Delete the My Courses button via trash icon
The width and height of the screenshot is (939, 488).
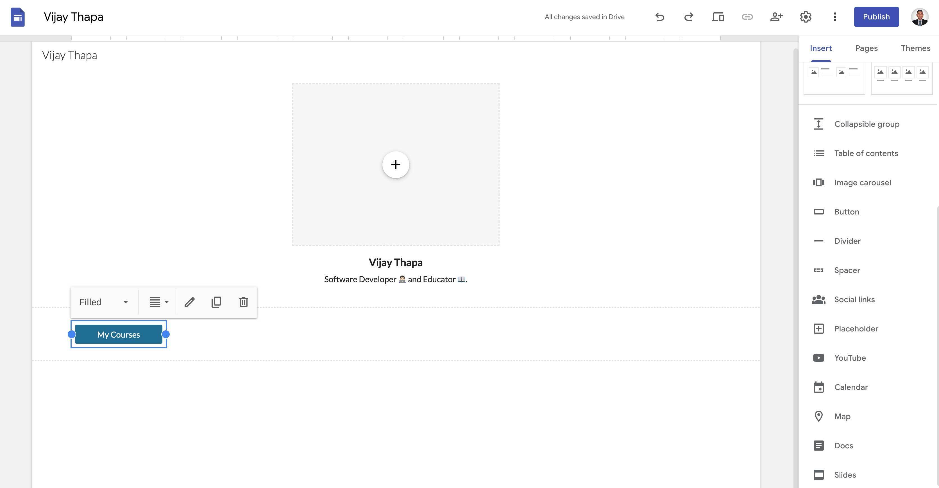click(244, 302)
